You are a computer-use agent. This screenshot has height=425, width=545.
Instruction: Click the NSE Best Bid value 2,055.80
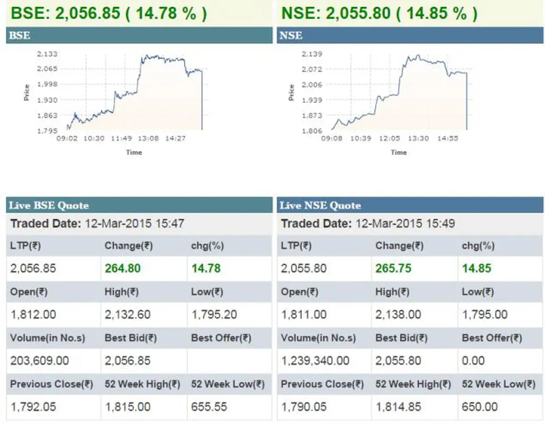tap(398, 361)
